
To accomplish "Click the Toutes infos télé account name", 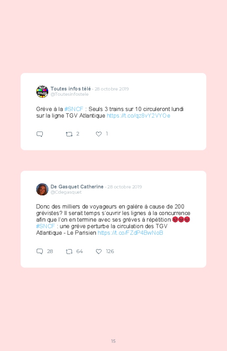I will coord(71,89).
